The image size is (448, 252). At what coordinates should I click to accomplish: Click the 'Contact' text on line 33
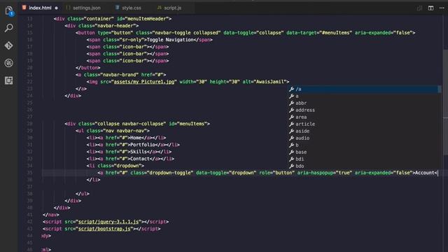[140, 159]
